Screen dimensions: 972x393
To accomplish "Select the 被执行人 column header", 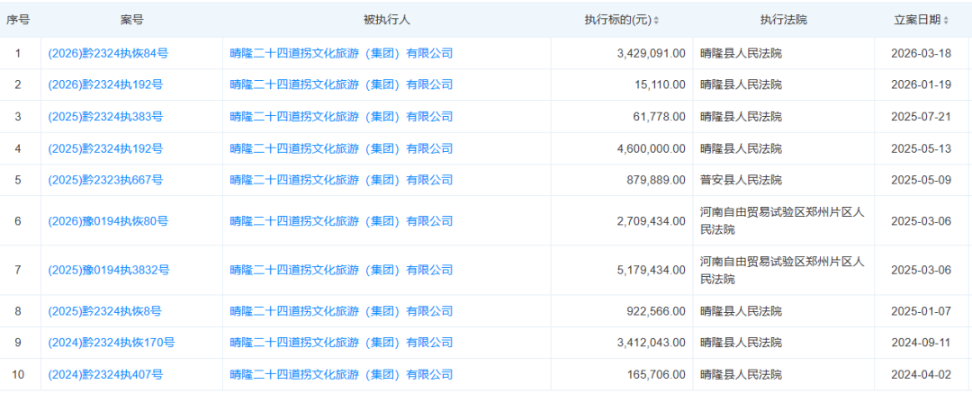I will tap(387, 20).
